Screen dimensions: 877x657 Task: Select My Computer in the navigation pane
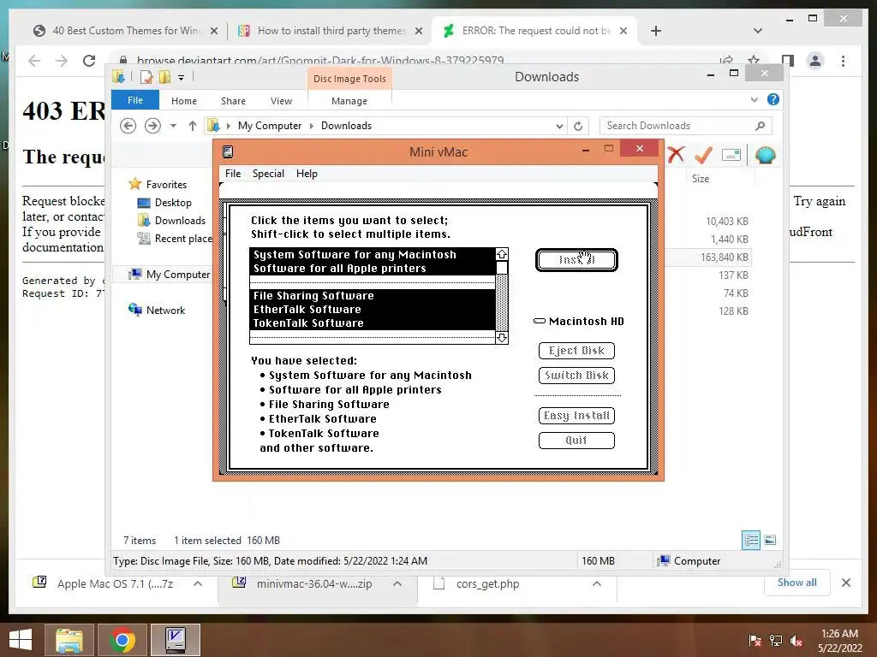pos(178,275)
